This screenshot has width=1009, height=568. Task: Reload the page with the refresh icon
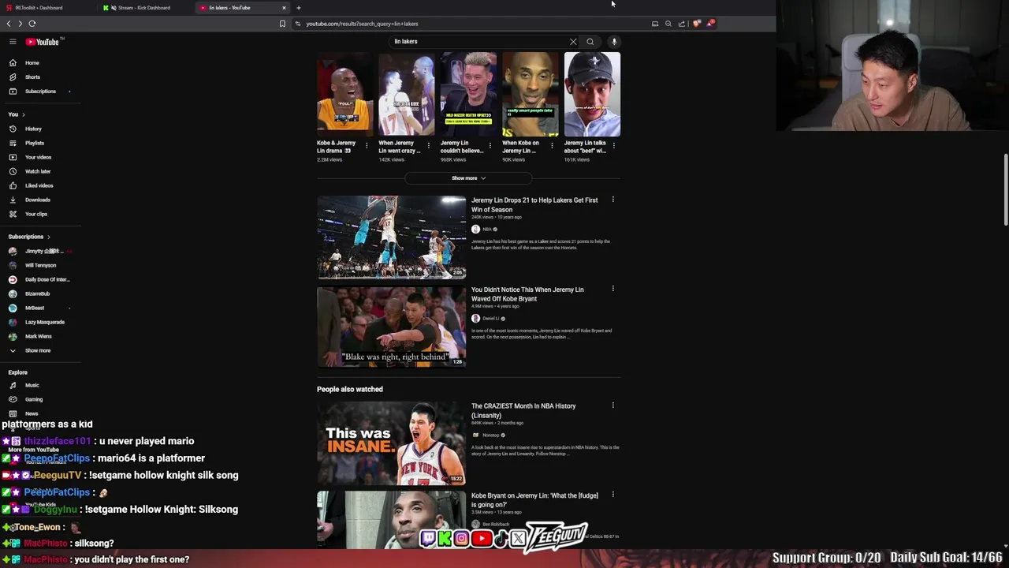[x=32, y=24]
